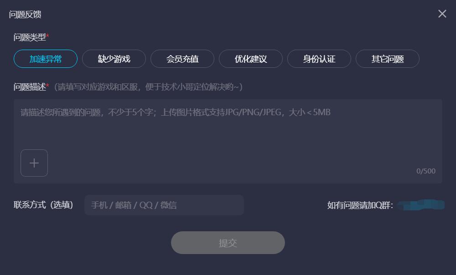Switch problem type to 身份认证
The height and width of the screenshot is (275, 456).
[319, 59]
